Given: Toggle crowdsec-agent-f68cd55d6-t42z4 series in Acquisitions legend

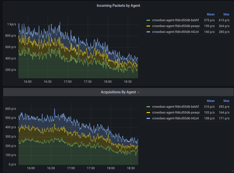Looking at the screenshot, I should 175,118.
